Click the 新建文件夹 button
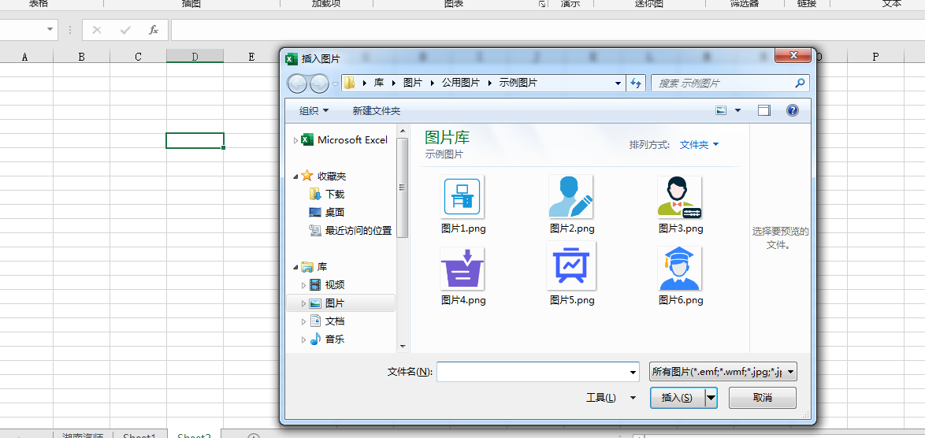 (377, 111)
